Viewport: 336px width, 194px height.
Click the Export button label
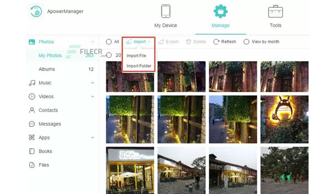point(172,42)
